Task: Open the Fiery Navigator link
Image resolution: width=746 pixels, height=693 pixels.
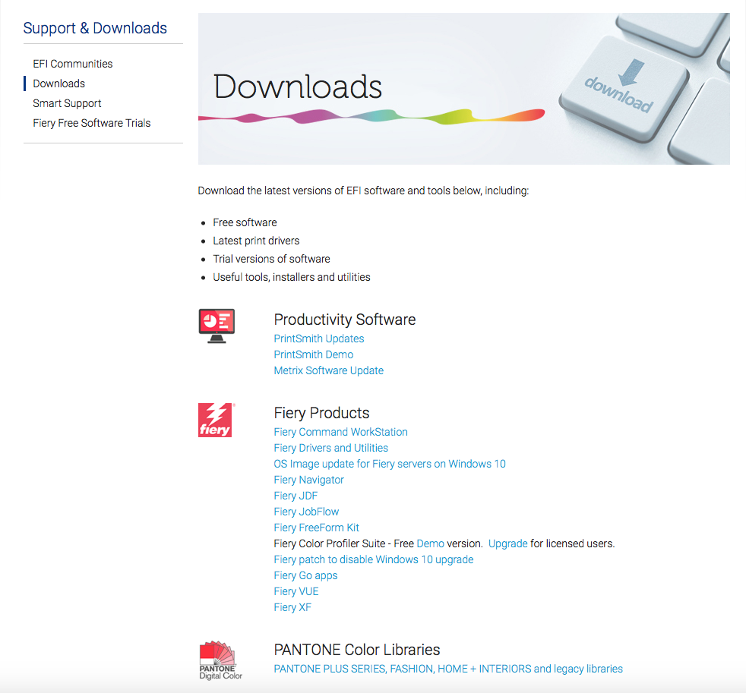Action: pos(309,480)
